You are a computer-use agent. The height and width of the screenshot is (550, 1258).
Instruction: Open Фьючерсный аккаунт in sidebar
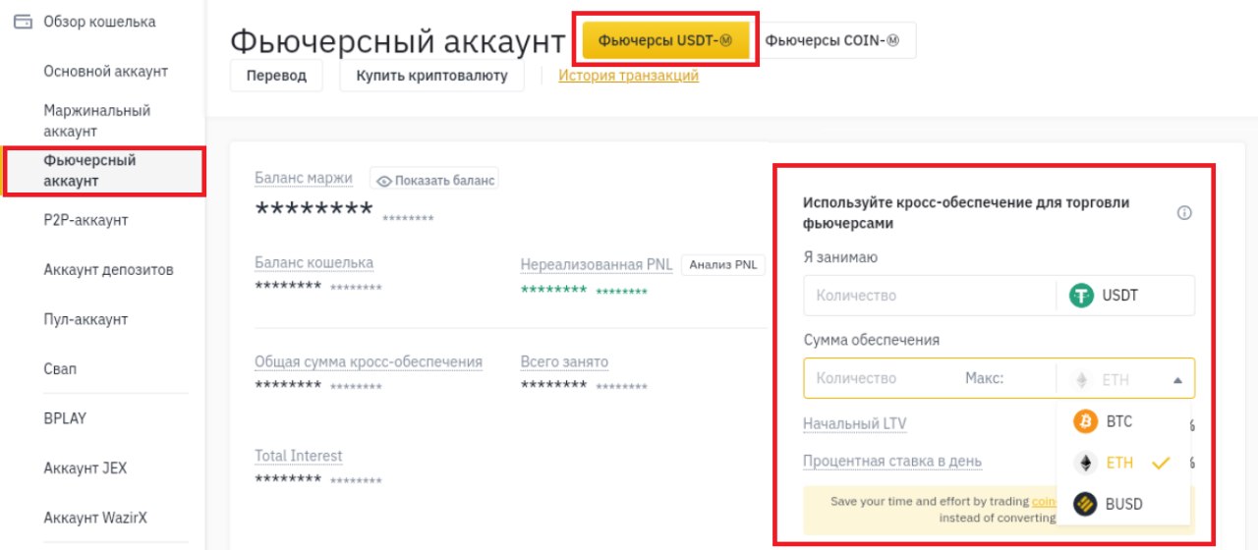click(x=90, y=171)
